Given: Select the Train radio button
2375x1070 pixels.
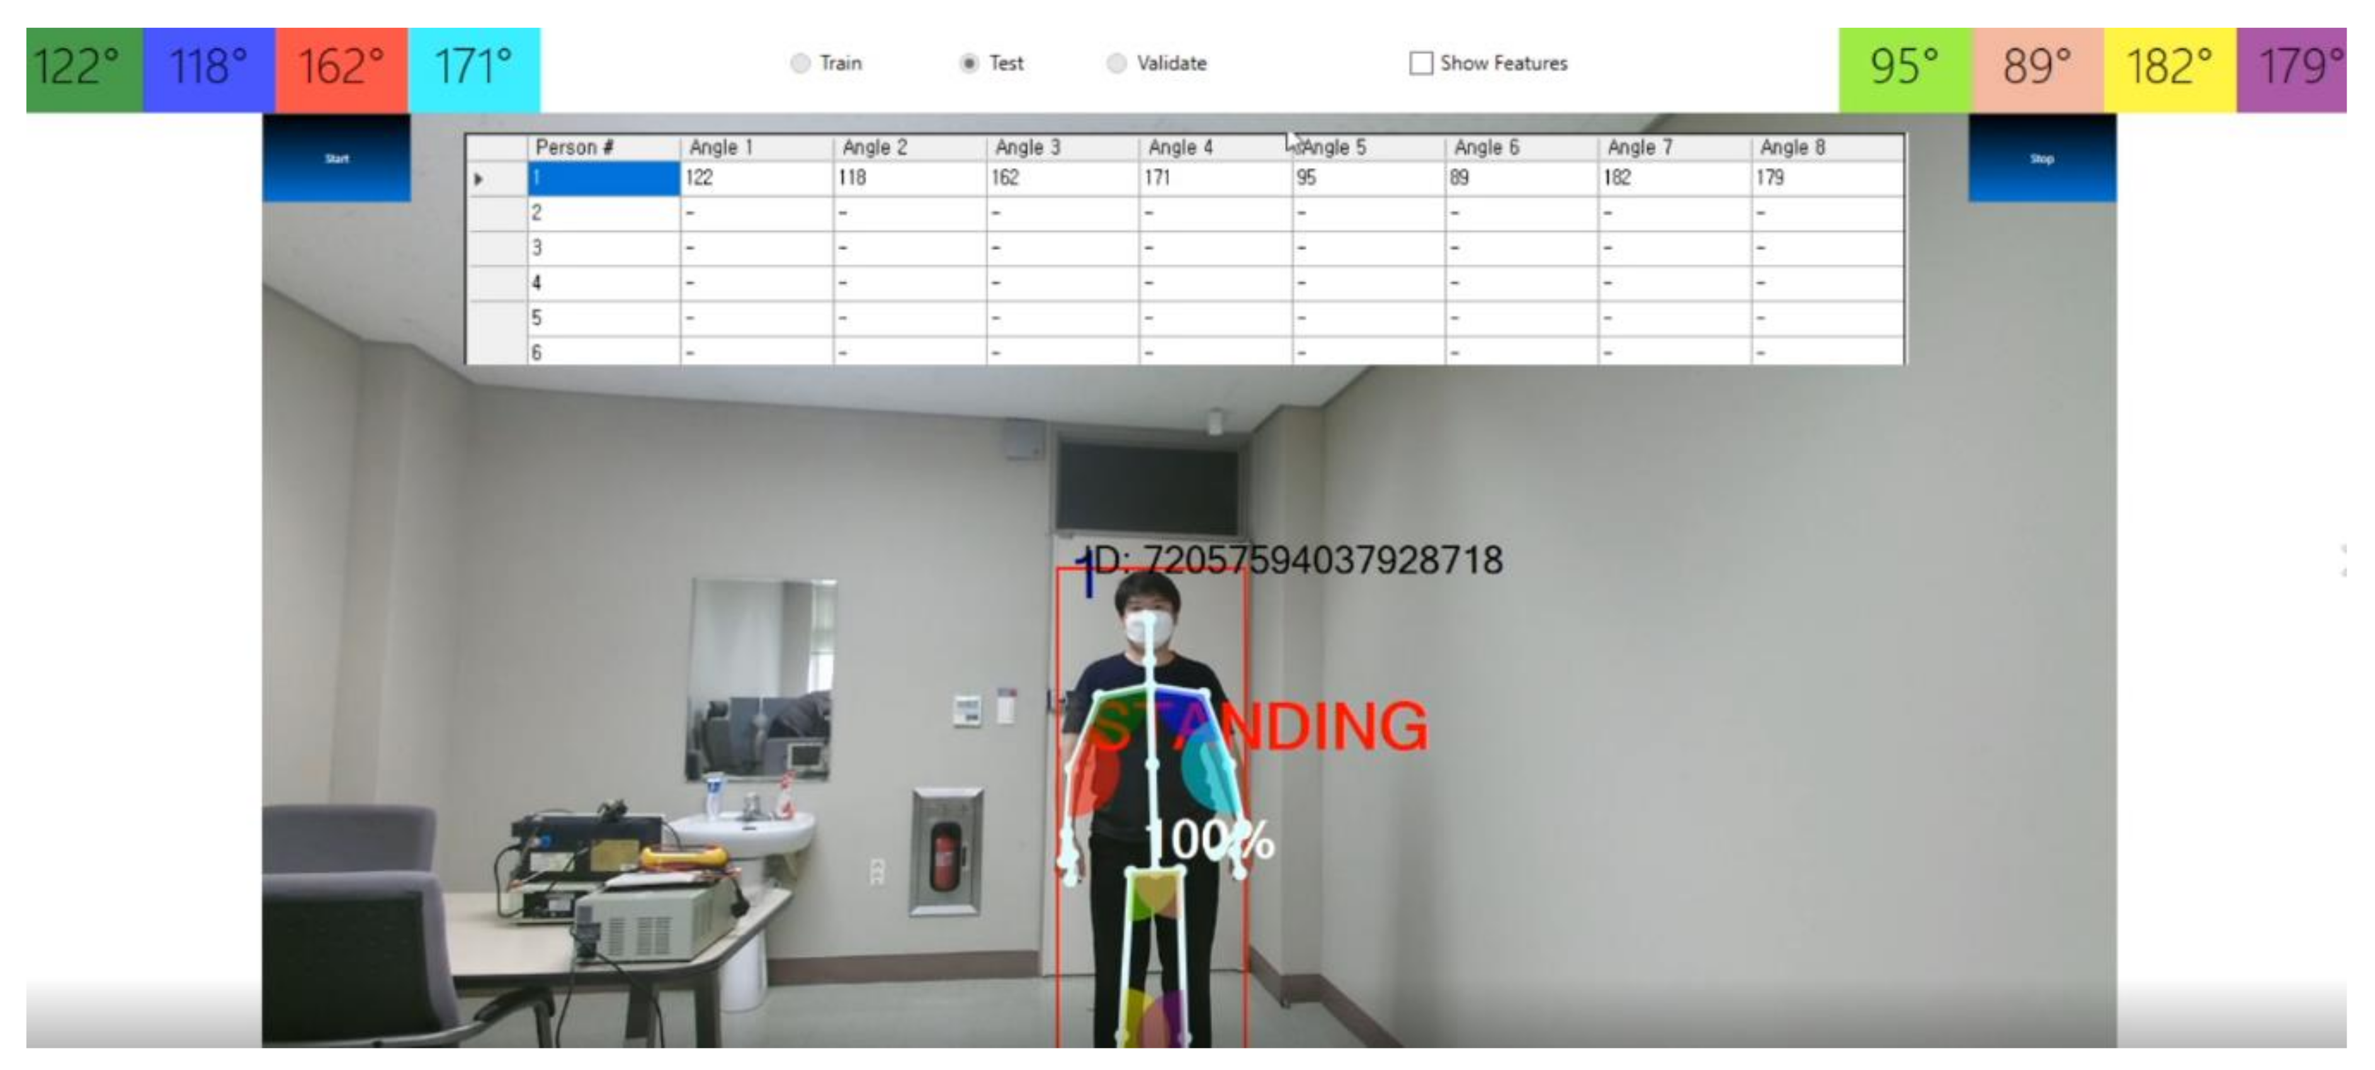Looking at the screenshot, I should click(800, 64).
